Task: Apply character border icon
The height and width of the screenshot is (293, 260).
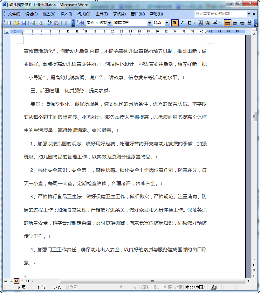Action: tap(200, 23)
